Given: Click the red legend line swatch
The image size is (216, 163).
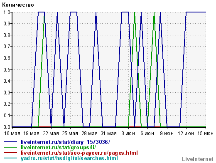Looking at the screenshot, I should [x=10, y=153].
